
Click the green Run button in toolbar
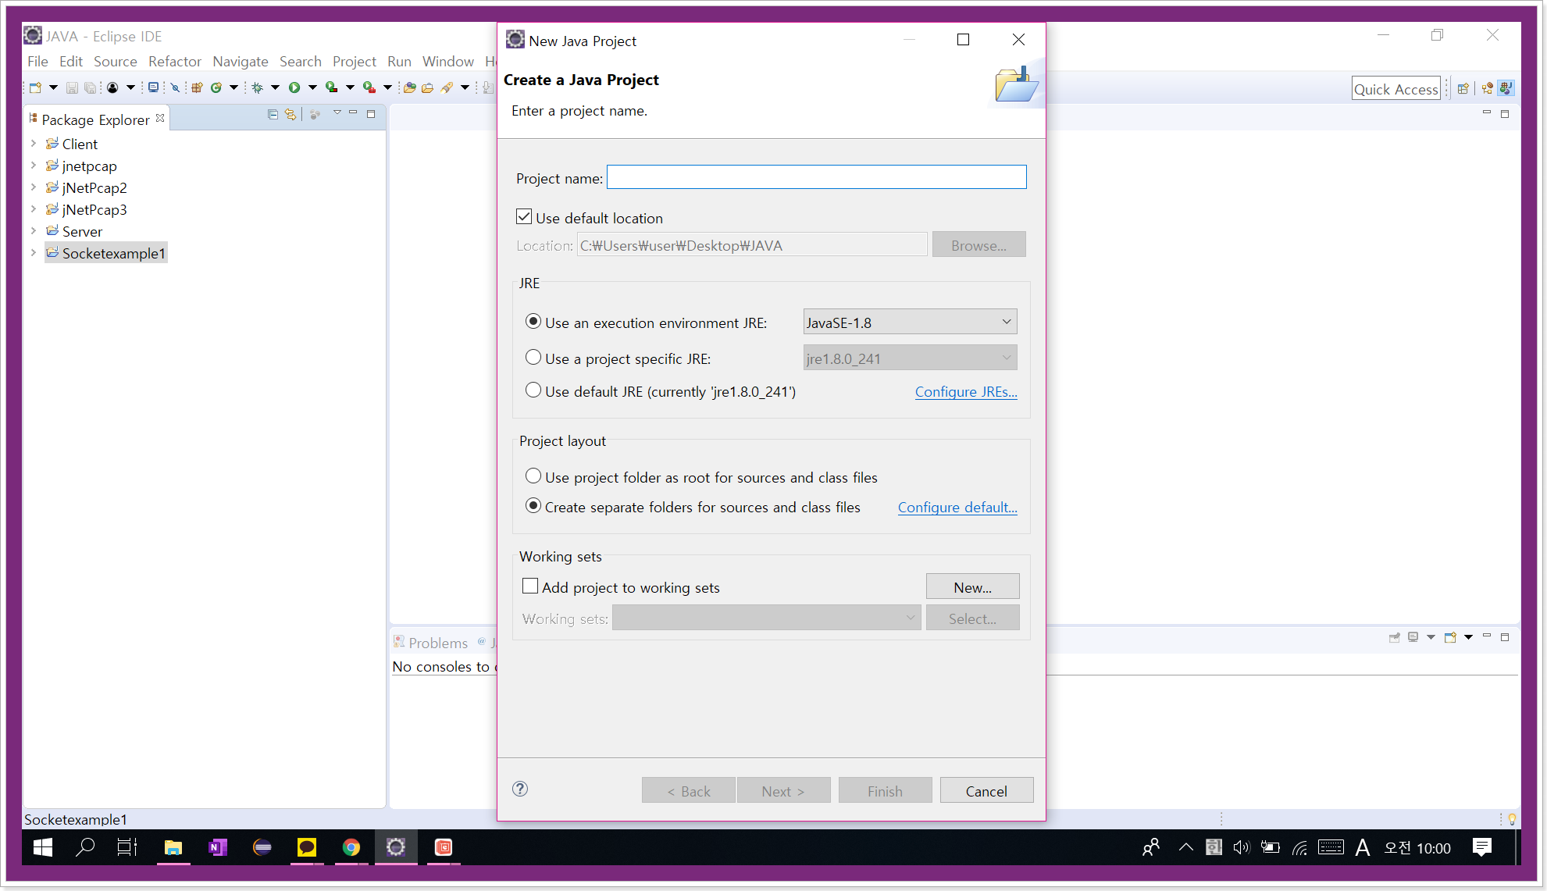[294, 87]
